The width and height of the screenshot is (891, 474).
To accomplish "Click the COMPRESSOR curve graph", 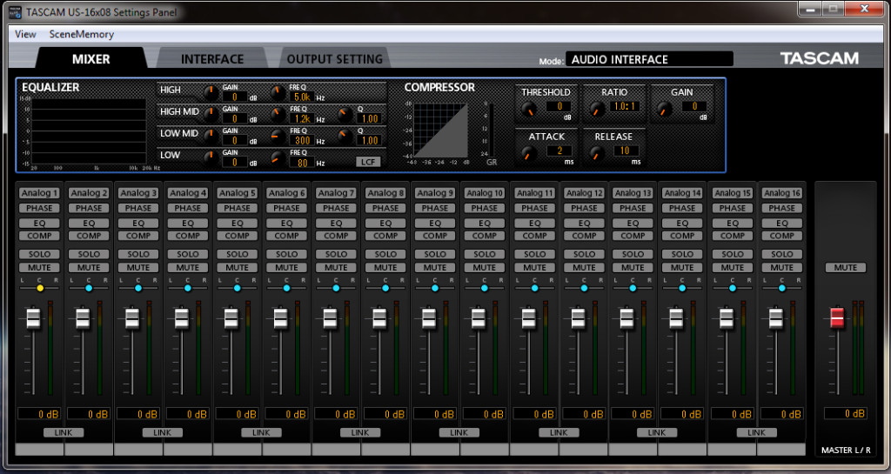I will click(x=441, y=130).
